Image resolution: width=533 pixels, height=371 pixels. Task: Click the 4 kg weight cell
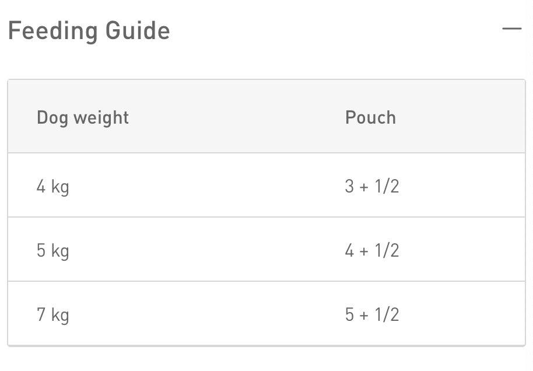pos(52,187)
